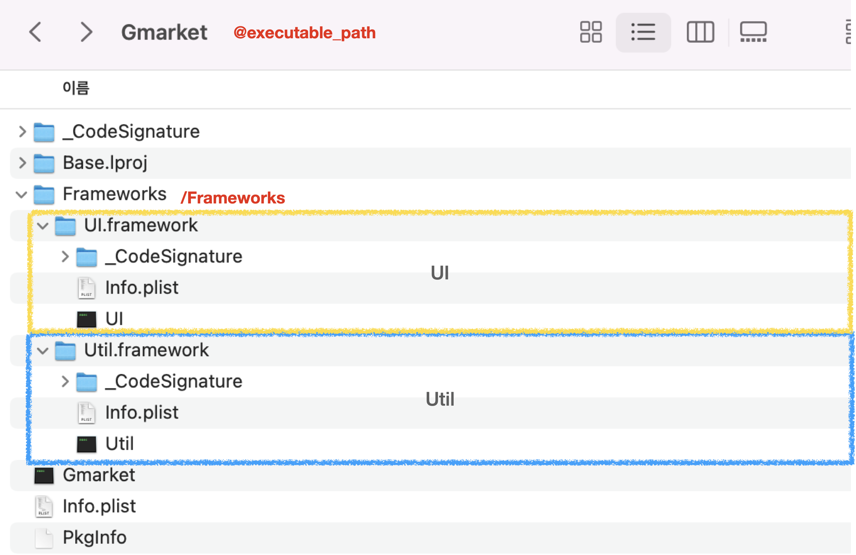Image resolution: width=856 pixels, height=555 pixels.
Task: Select the root-level Info.plist file
Action: (99, 507)
